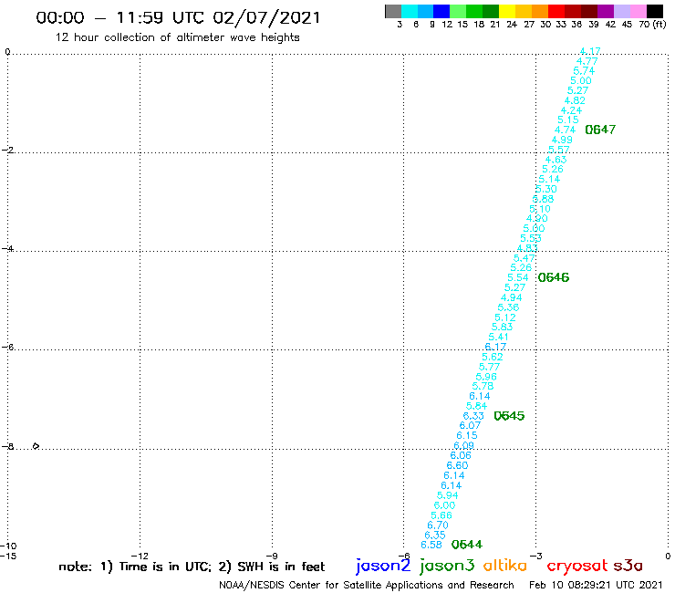
Task: Click the 5.15 wave height value
Action: tap(568, 120)
